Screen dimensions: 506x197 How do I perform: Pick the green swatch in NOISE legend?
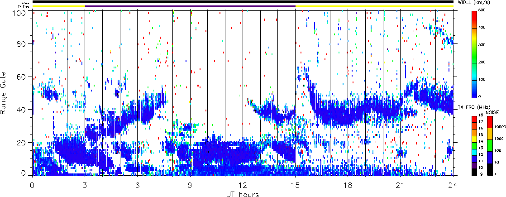click(490, 146)
